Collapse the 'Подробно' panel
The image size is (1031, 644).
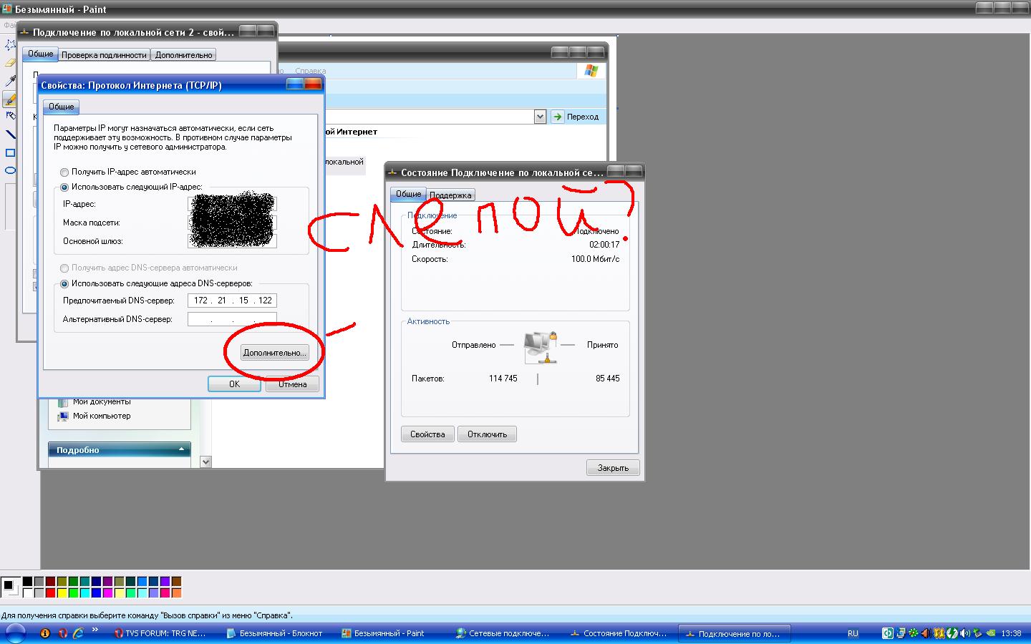click(x=181, y=450)
